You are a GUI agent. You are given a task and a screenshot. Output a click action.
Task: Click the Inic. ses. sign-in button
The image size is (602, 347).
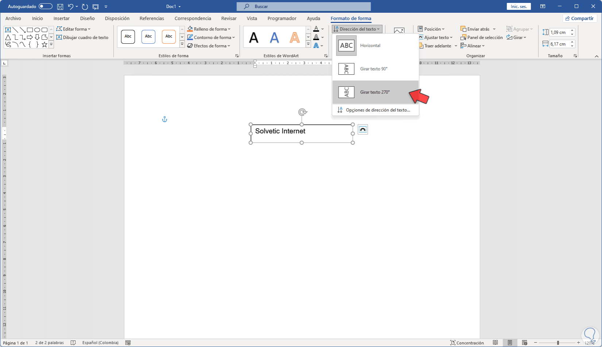[519, 7]
